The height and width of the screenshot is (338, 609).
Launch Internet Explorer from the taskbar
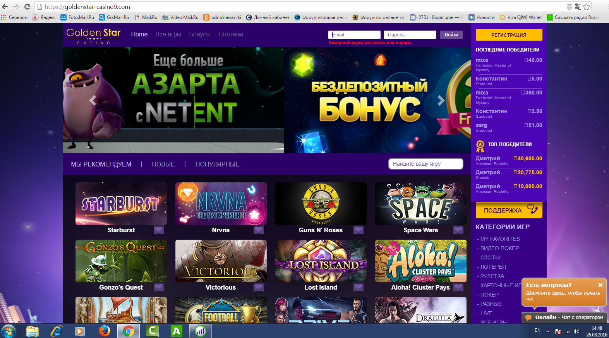(x=57, y=331)
